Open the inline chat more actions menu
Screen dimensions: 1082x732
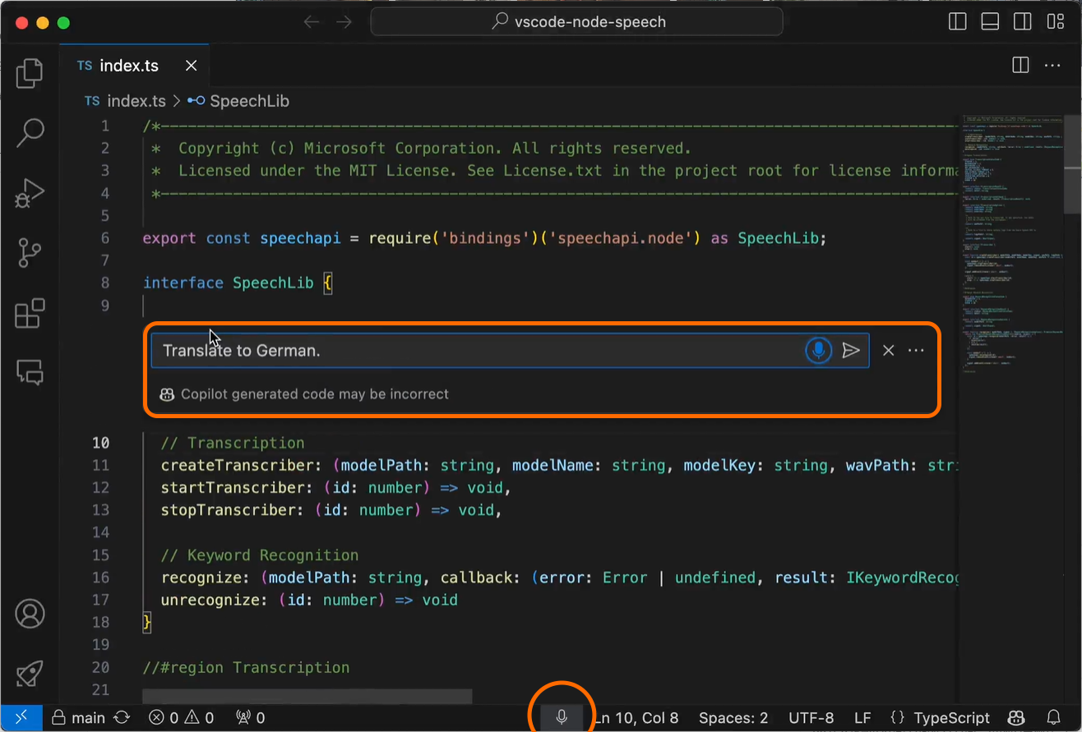click(916, 350)
